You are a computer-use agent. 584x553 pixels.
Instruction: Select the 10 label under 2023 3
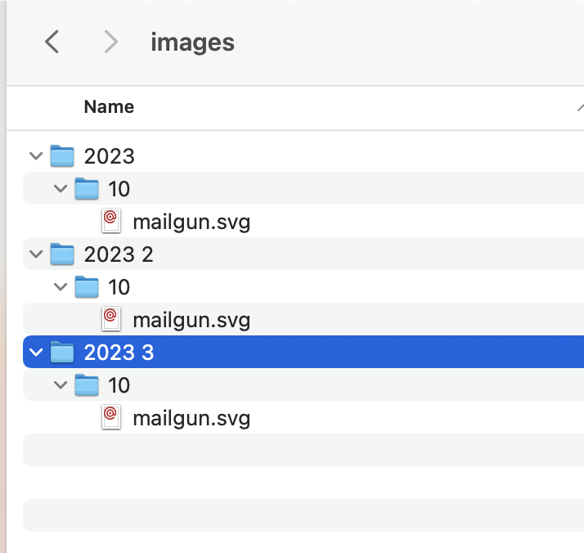pyautogui.click(x=119, y=385)
